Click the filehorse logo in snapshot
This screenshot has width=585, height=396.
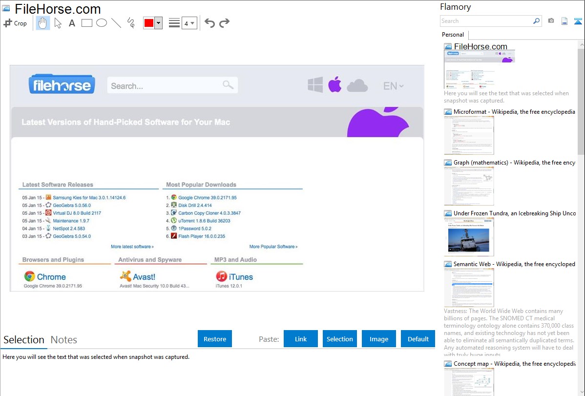pos(62,84)
